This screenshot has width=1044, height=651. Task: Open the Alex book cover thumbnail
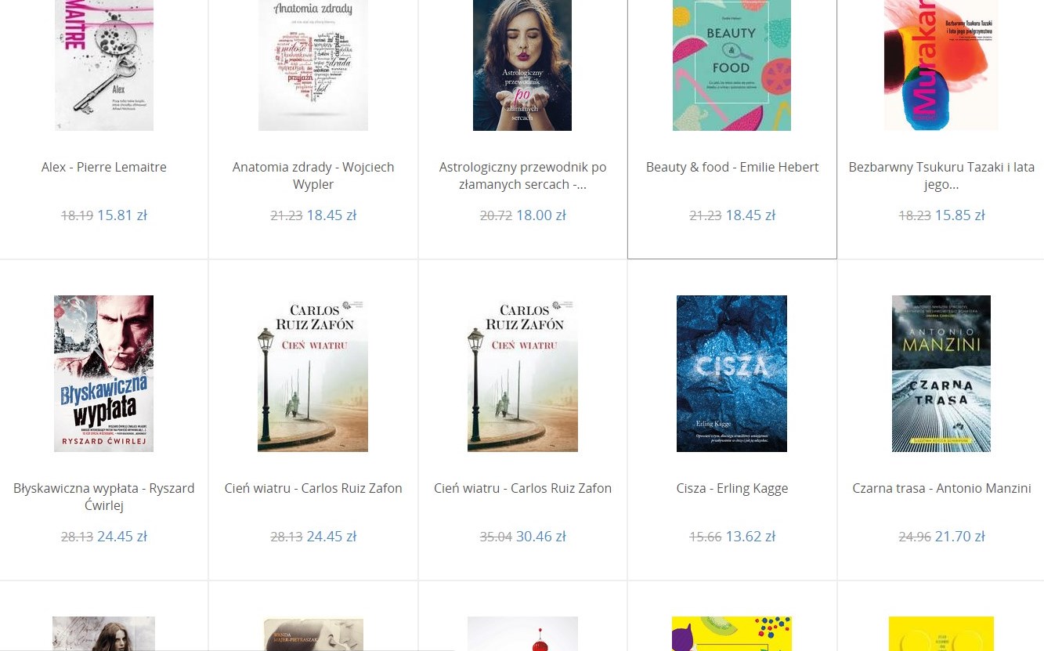pos(104,65)
